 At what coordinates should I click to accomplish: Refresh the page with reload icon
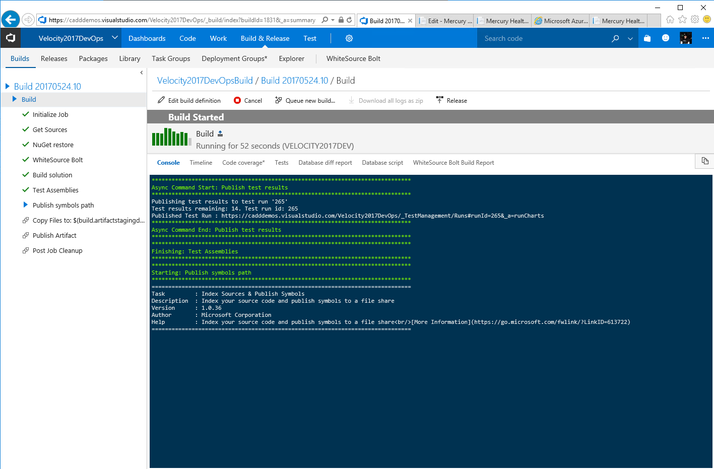[x=349, y=20]
